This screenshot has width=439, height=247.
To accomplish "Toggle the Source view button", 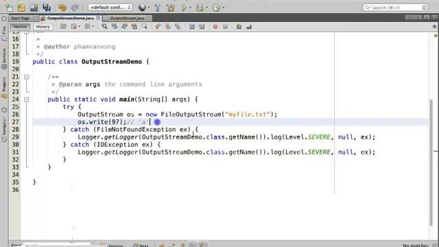I will tap(20, 27).
